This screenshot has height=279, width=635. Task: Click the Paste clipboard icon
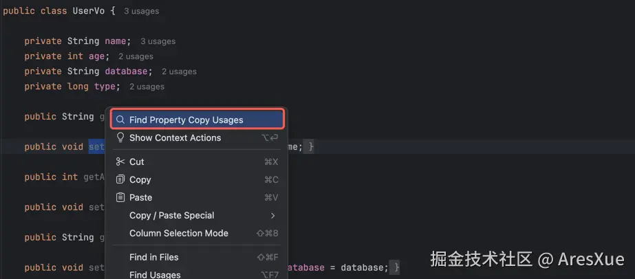coord(120,197)
